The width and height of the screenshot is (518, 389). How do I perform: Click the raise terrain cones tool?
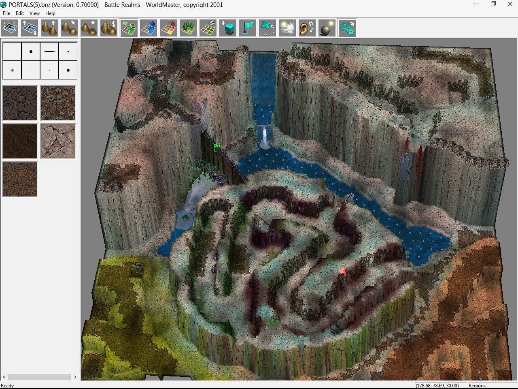point(50,28)
